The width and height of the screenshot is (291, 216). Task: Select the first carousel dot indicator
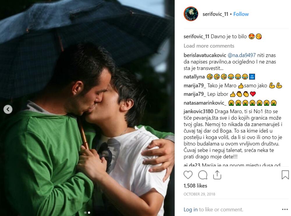click(x=85, y=213)
